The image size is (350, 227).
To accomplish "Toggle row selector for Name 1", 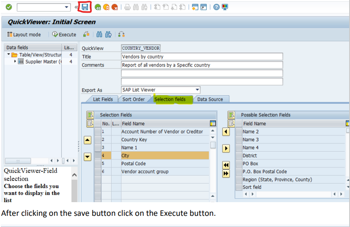I will (x=98, y=147).
